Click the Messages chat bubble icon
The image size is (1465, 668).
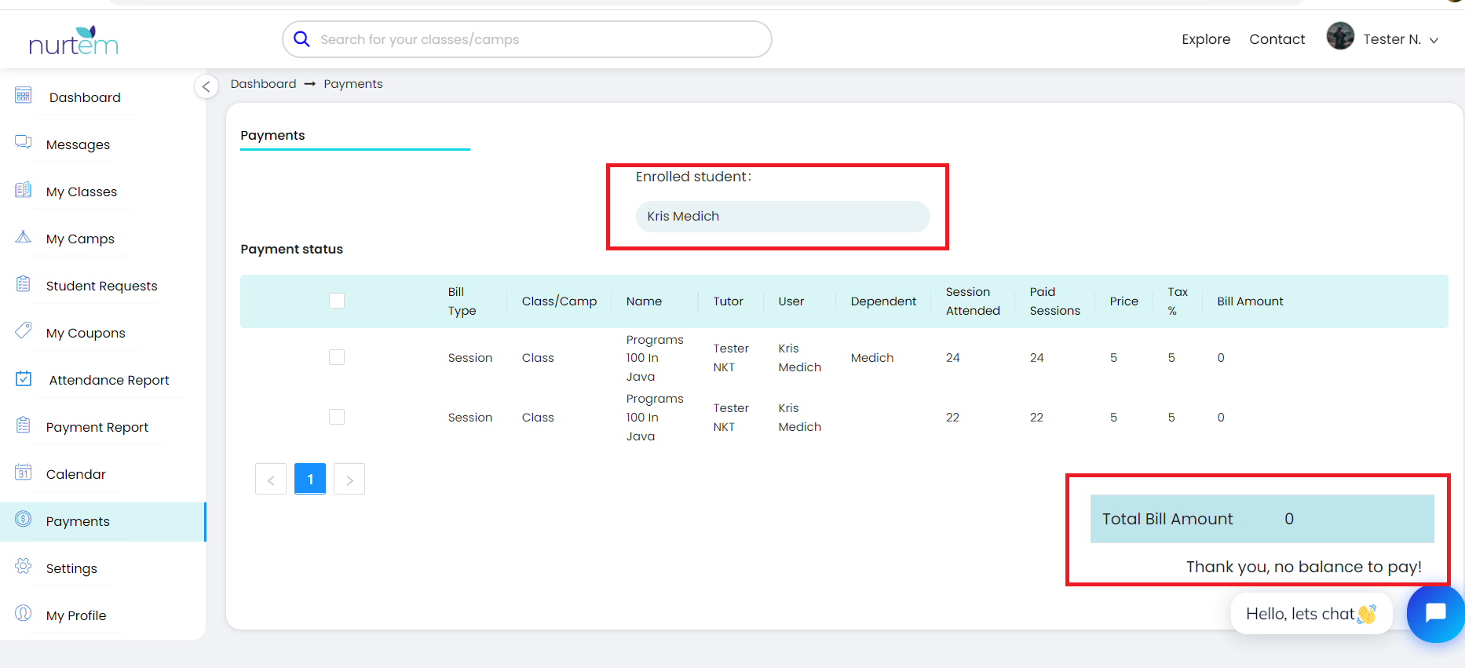pyautogui.click(x=24, y=142)
